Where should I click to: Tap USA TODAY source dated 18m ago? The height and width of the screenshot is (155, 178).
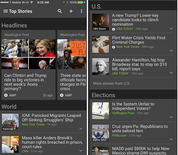(x=120, y=73)
